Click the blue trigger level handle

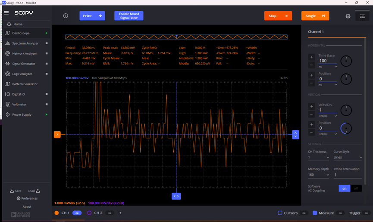pyautogui.click(x=295, y=135)
